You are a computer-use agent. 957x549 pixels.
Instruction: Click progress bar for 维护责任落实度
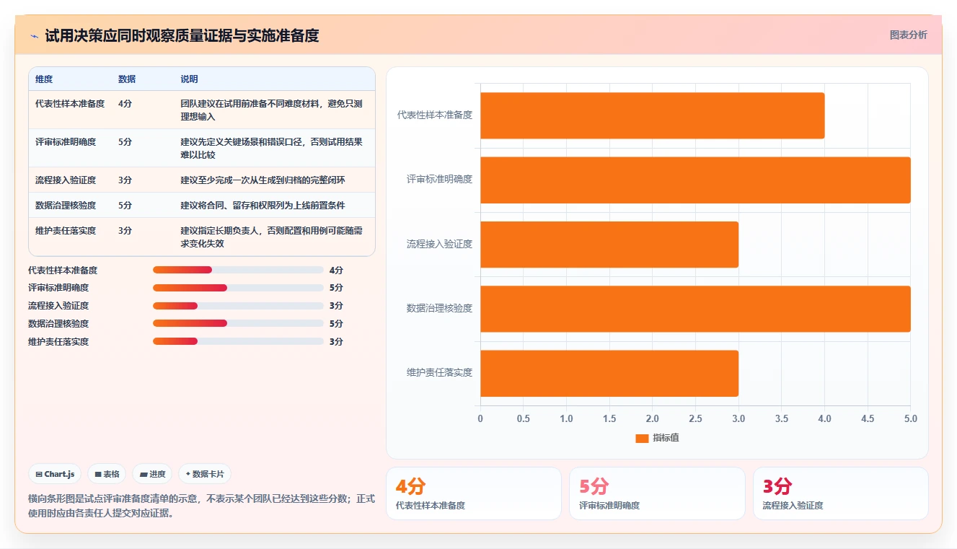pyautogui.click(x=238, y=342)
